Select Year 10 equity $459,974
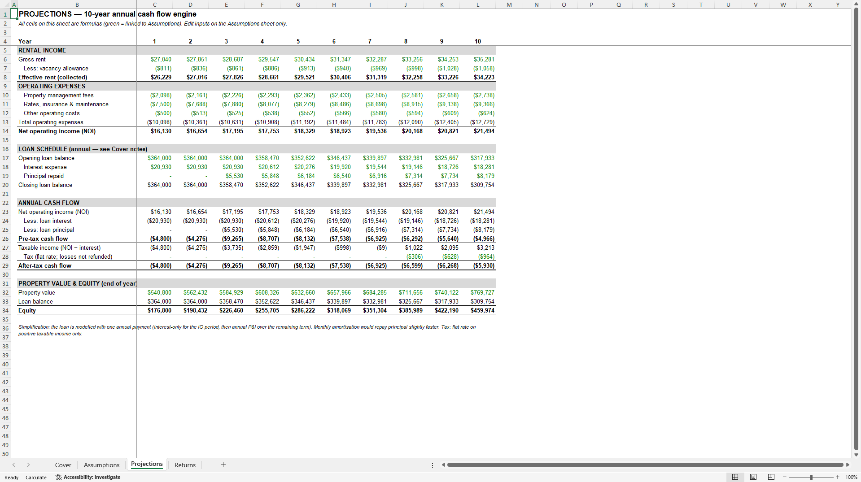Image resolution: width=861 pixels, height=482 pixels. (478, 310)
